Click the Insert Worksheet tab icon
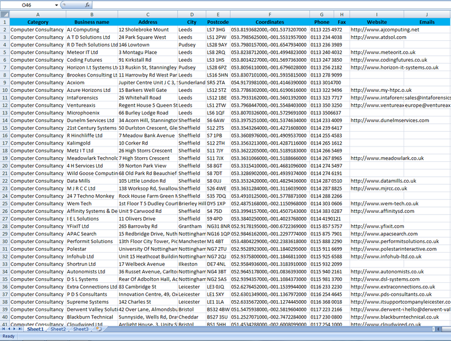Viewport: 451px width, 341px height. [x=99, y=329]
